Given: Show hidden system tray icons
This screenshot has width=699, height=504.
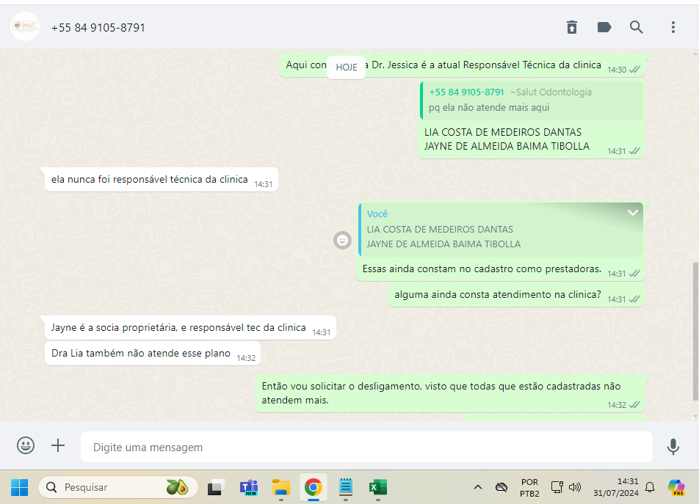Looking at the screenshot, I should coord(478,487).
